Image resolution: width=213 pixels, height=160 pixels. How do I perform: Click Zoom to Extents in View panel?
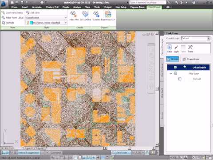[x=12, y=13]
